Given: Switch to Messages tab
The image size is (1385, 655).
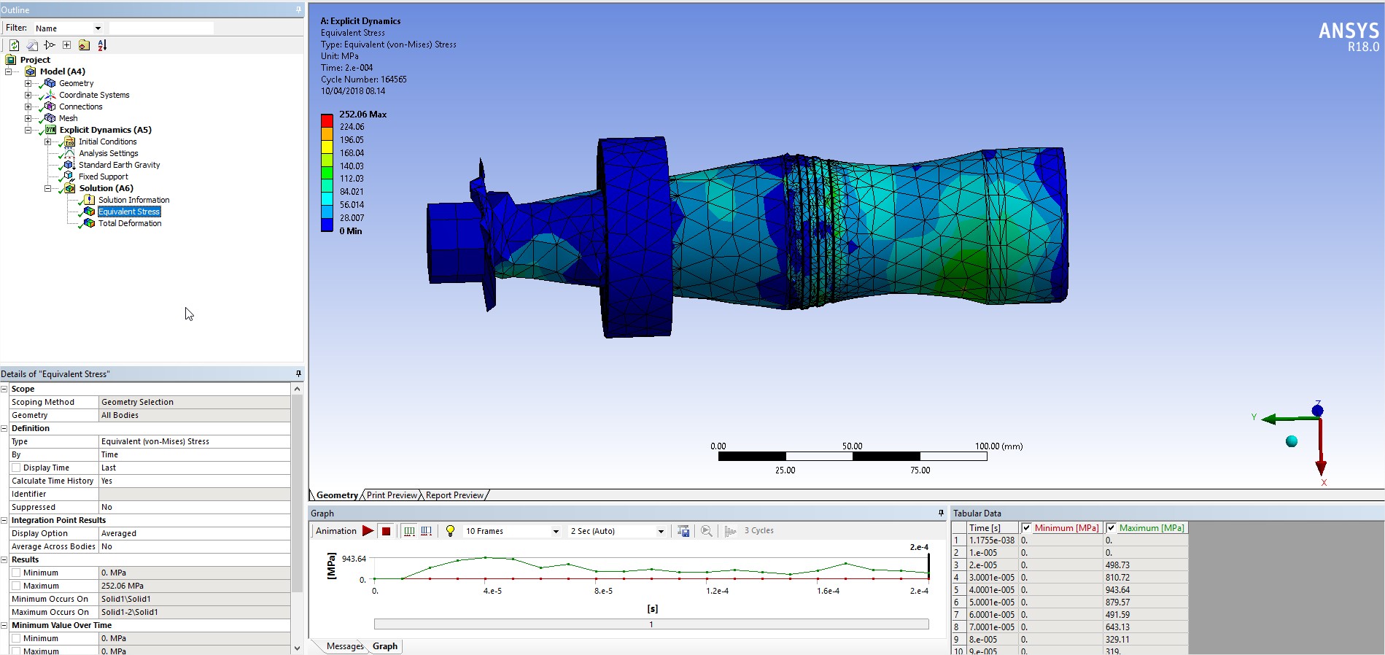Looking at the screenshot, I should click(x=345, y=646).
